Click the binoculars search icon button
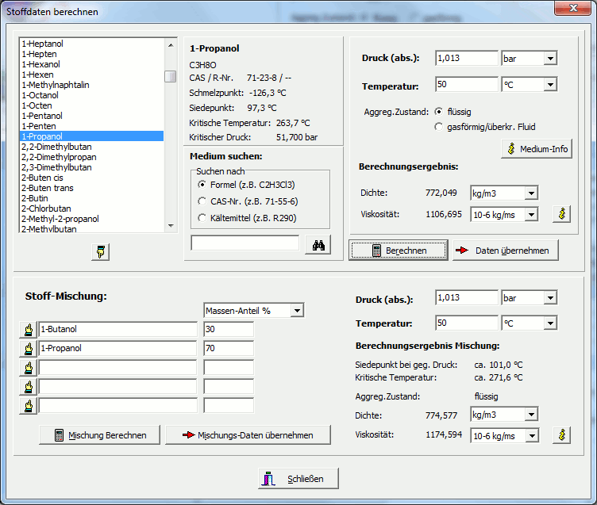This screenshot has height=505, width=597. click(x=318, y=244)
